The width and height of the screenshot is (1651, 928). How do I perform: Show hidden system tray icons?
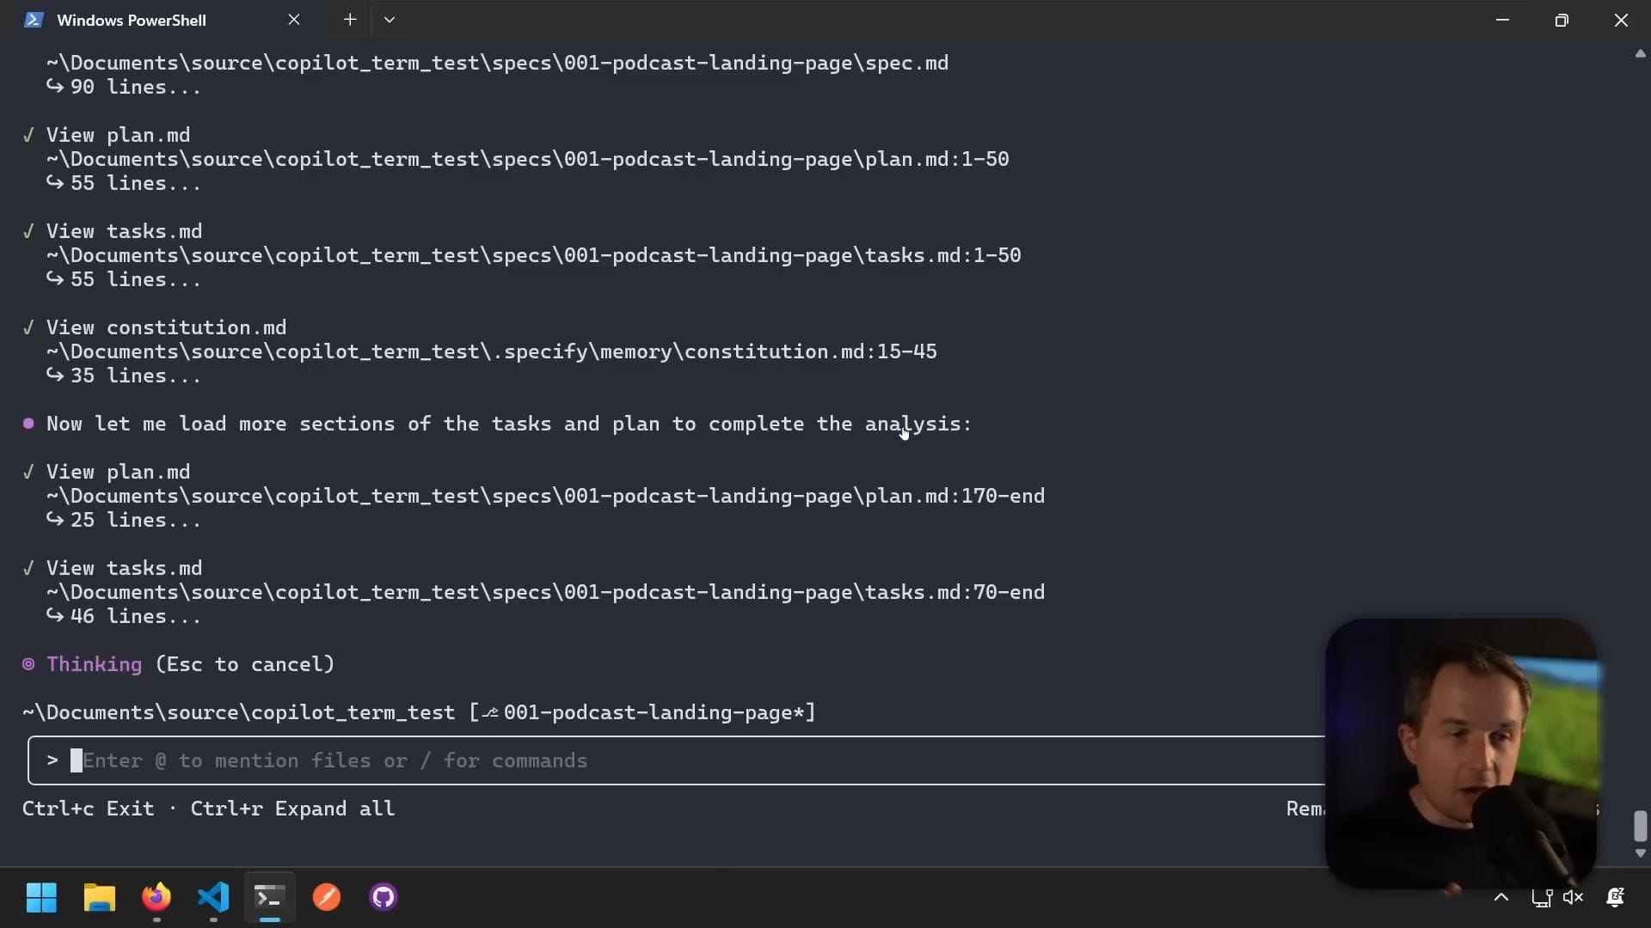click(x=1501, y=898)
